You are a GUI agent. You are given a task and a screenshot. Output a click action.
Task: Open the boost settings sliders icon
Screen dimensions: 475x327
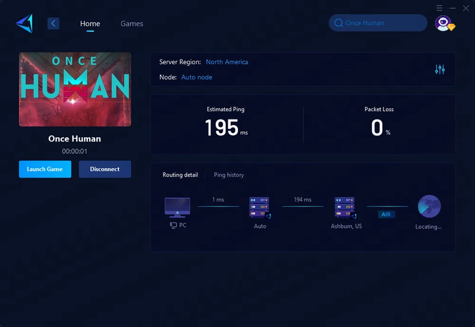coord(440,70)
